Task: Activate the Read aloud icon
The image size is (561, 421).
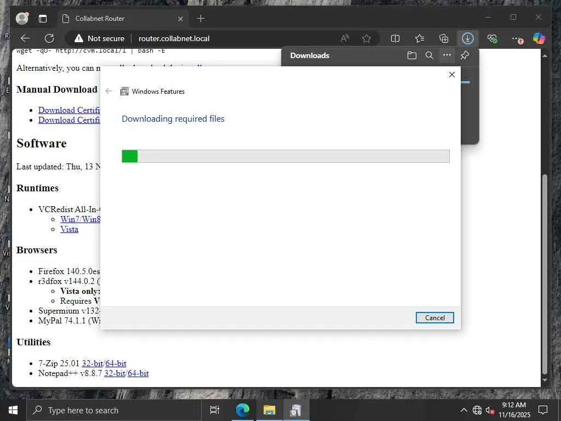Action: pyautogui.click(x=345, y=38)
